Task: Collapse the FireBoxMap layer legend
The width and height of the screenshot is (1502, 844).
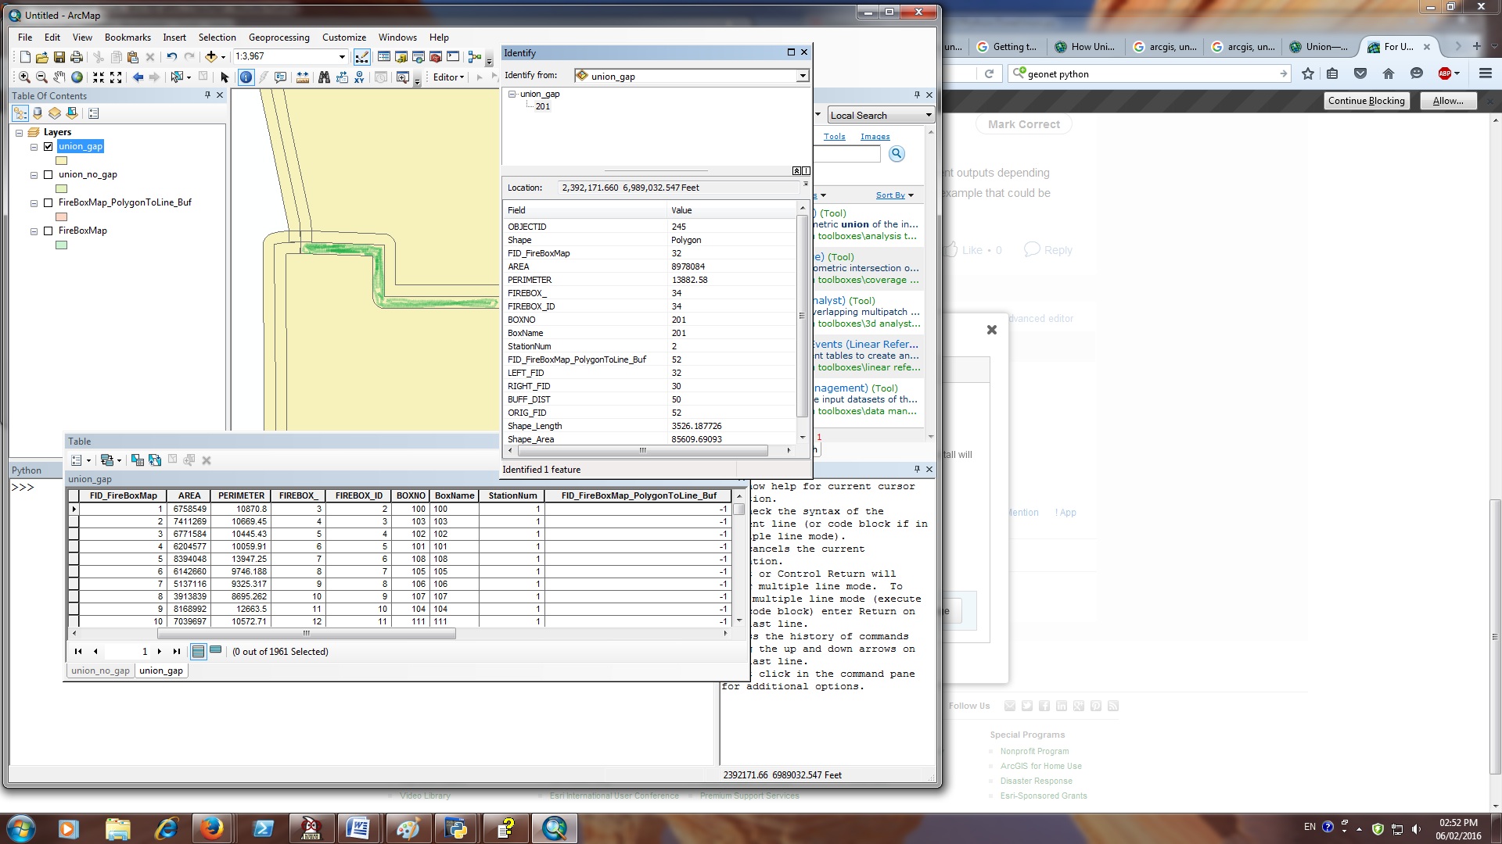Action: [34, 231]
